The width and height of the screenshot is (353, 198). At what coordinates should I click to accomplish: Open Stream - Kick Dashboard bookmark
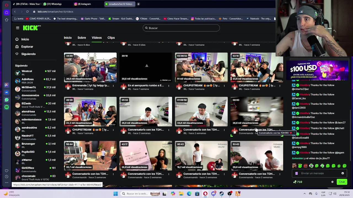click(x=121, y=19)
